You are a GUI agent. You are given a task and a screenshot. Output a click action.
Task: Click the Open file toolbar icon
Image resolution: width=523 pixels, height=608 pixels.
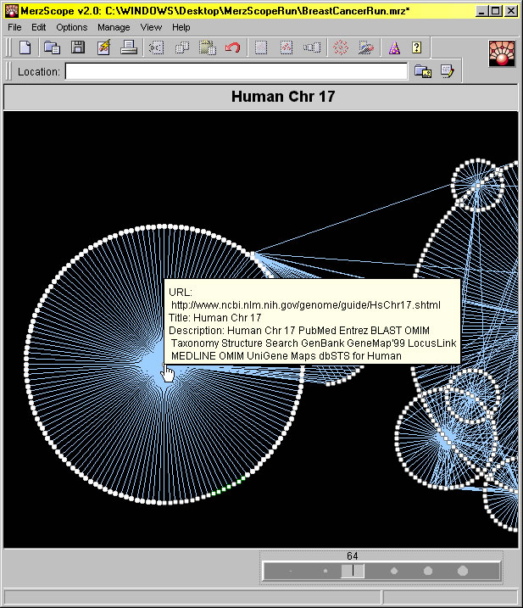coord(52,47)
